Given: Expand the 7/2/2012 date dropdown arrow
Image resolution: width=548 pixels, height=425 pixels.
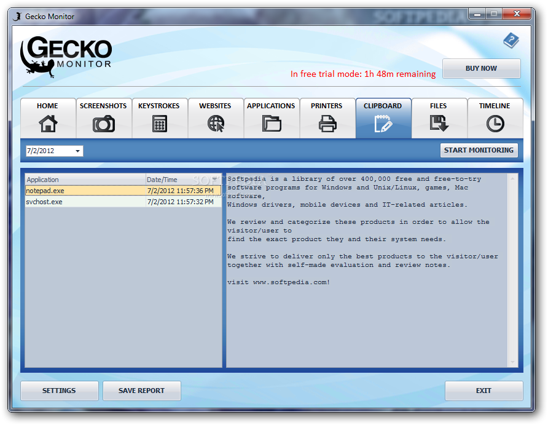Looking at the screenshot, I should click(x=77, y=151).
